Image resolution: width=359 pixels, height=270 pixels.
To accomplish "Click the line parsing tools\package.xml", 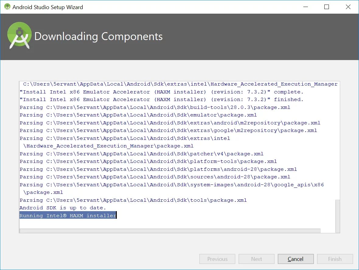I will [133, 200].
